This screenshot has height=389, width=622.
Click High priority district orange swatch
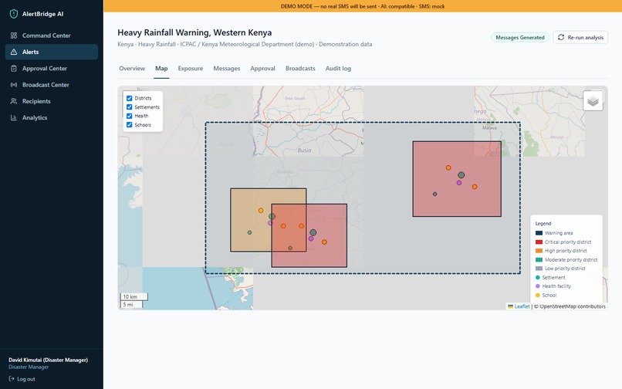coord(539,251)
